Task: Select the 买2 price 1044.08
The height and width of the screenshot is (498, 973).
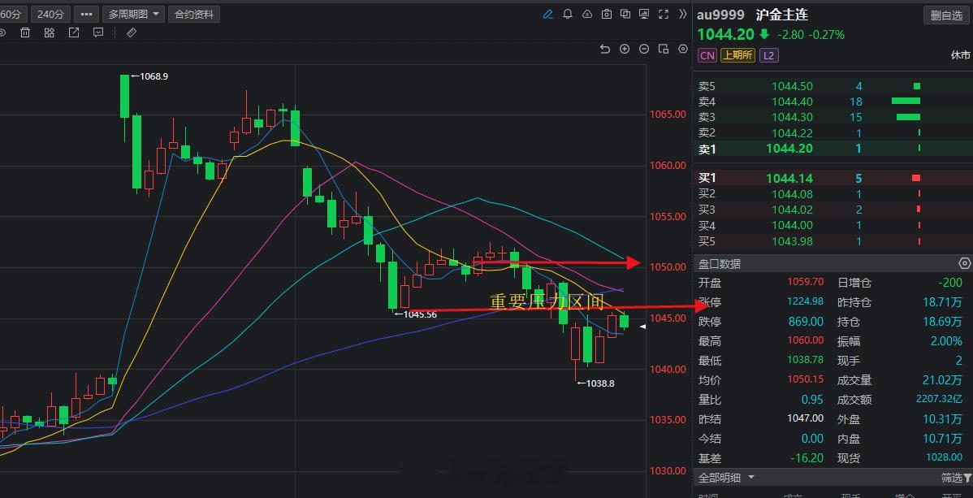Action: [792, 193]
